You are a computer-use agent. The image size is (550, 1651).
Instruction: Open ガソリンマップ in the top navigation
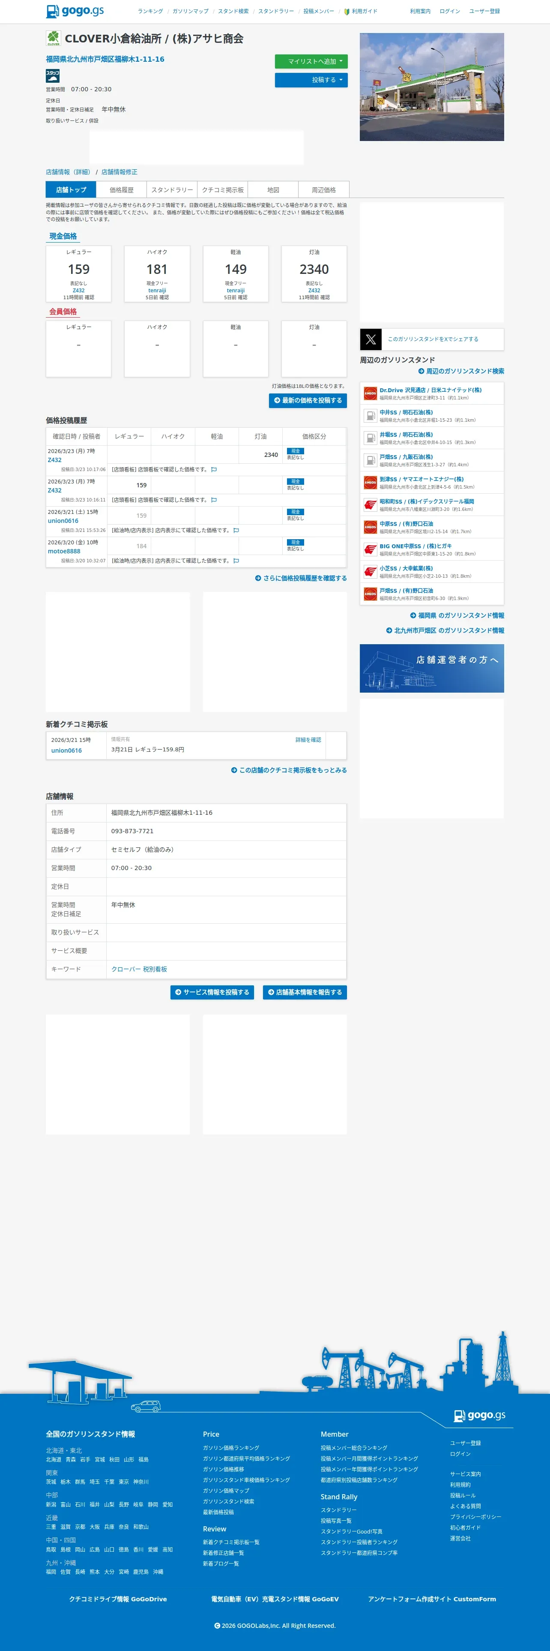pyautogui.click(x=190, y=12)
